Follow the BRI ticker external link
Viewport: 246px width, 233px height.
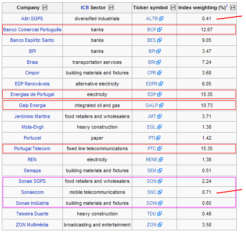coord(155,62)
